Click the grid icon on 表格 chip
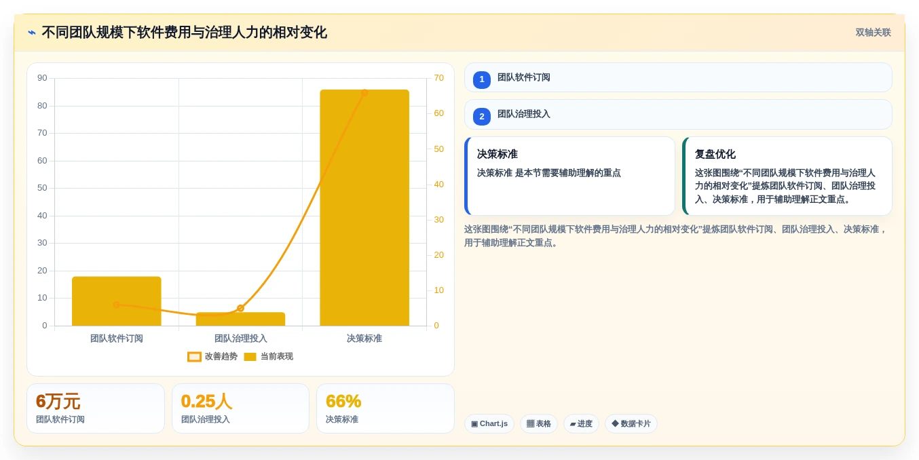The width and height of the screenshot is (919, 460). click(x=530, y=424)
